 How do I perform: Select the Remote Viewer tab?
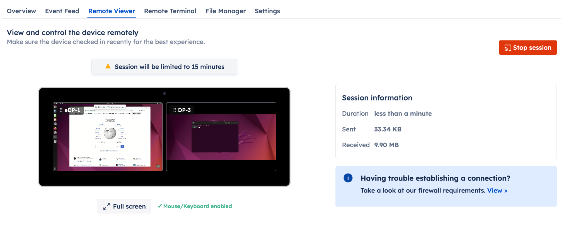(112, 11)
